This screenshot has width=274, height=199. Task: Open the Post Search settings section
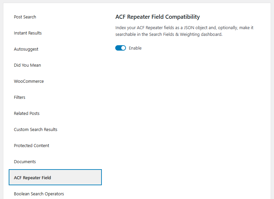pos(25,17)
